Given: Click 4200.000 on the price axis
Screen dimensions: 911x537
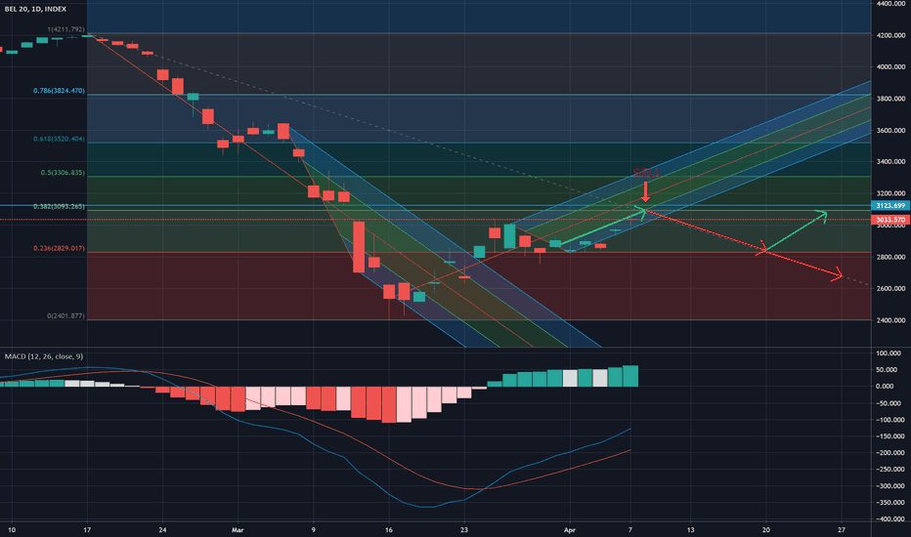Looking at the screenshot, I should 891,35.
